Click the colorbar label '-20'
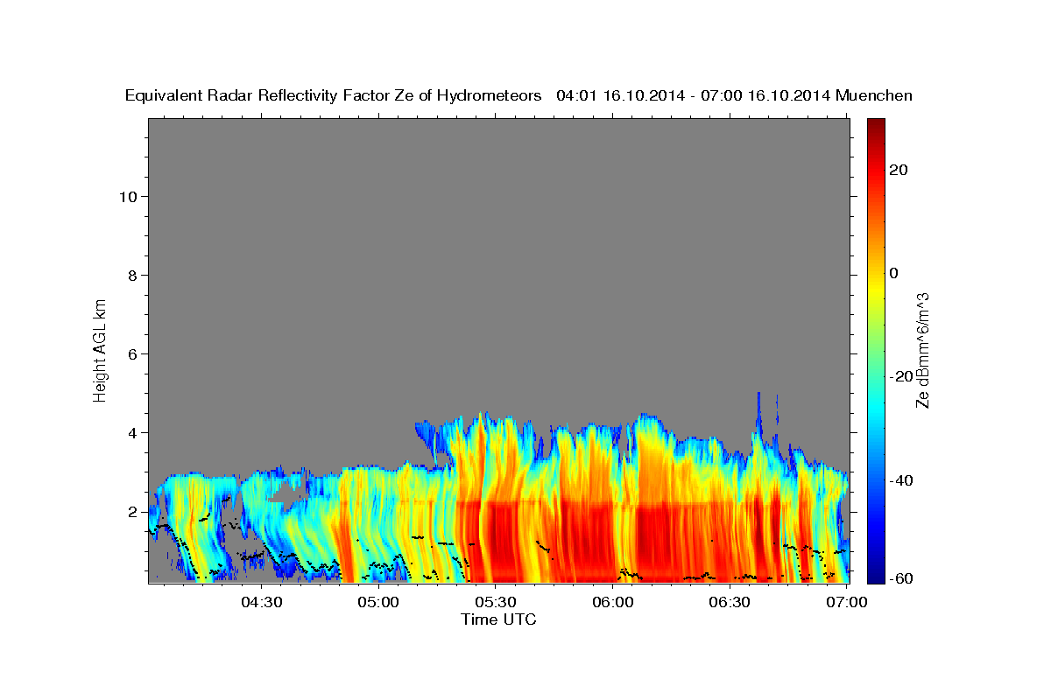This screenshot has width=1051, height=700. 901,376
